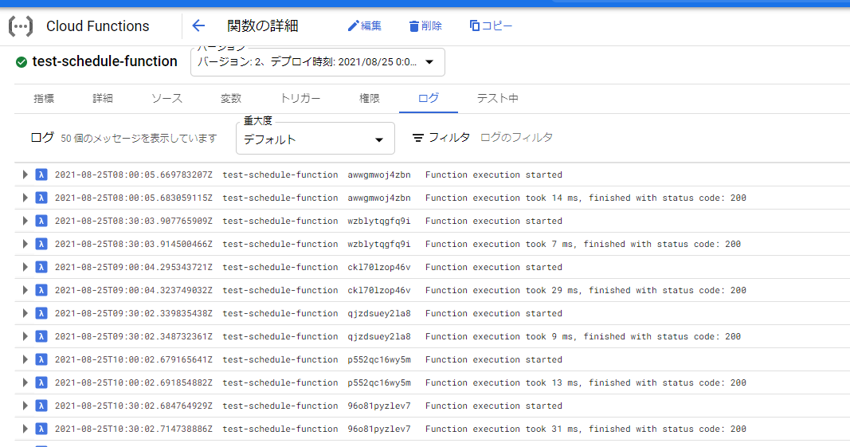Switch to the テスト中 tab
This screenshot has height=447, width=850.
pos(498,98)
